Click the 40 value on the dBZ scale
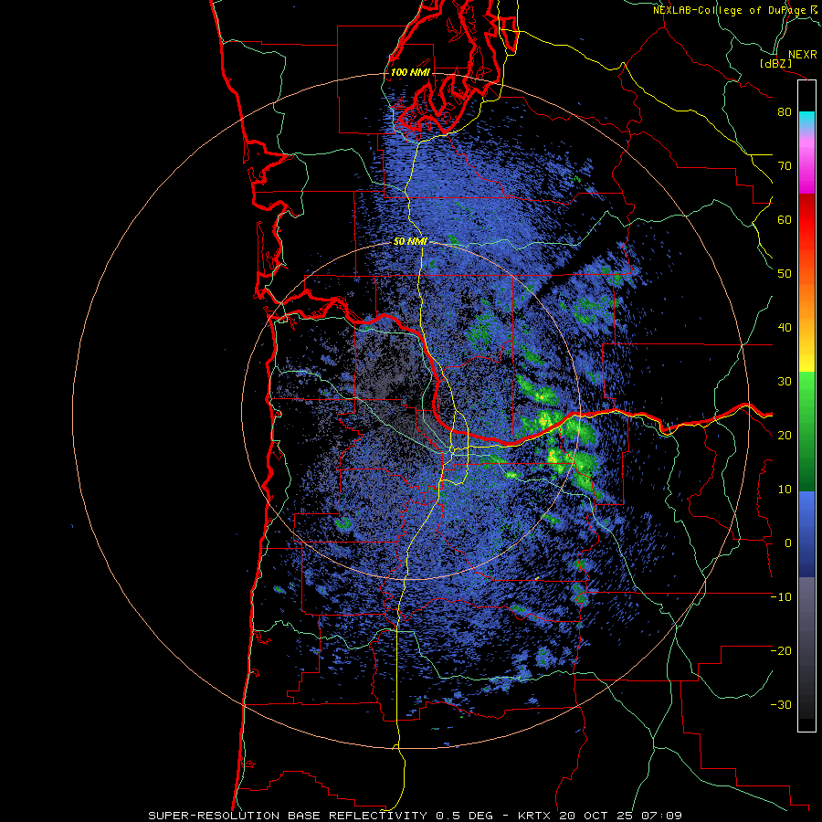822x822 pixels. (785, 328)
